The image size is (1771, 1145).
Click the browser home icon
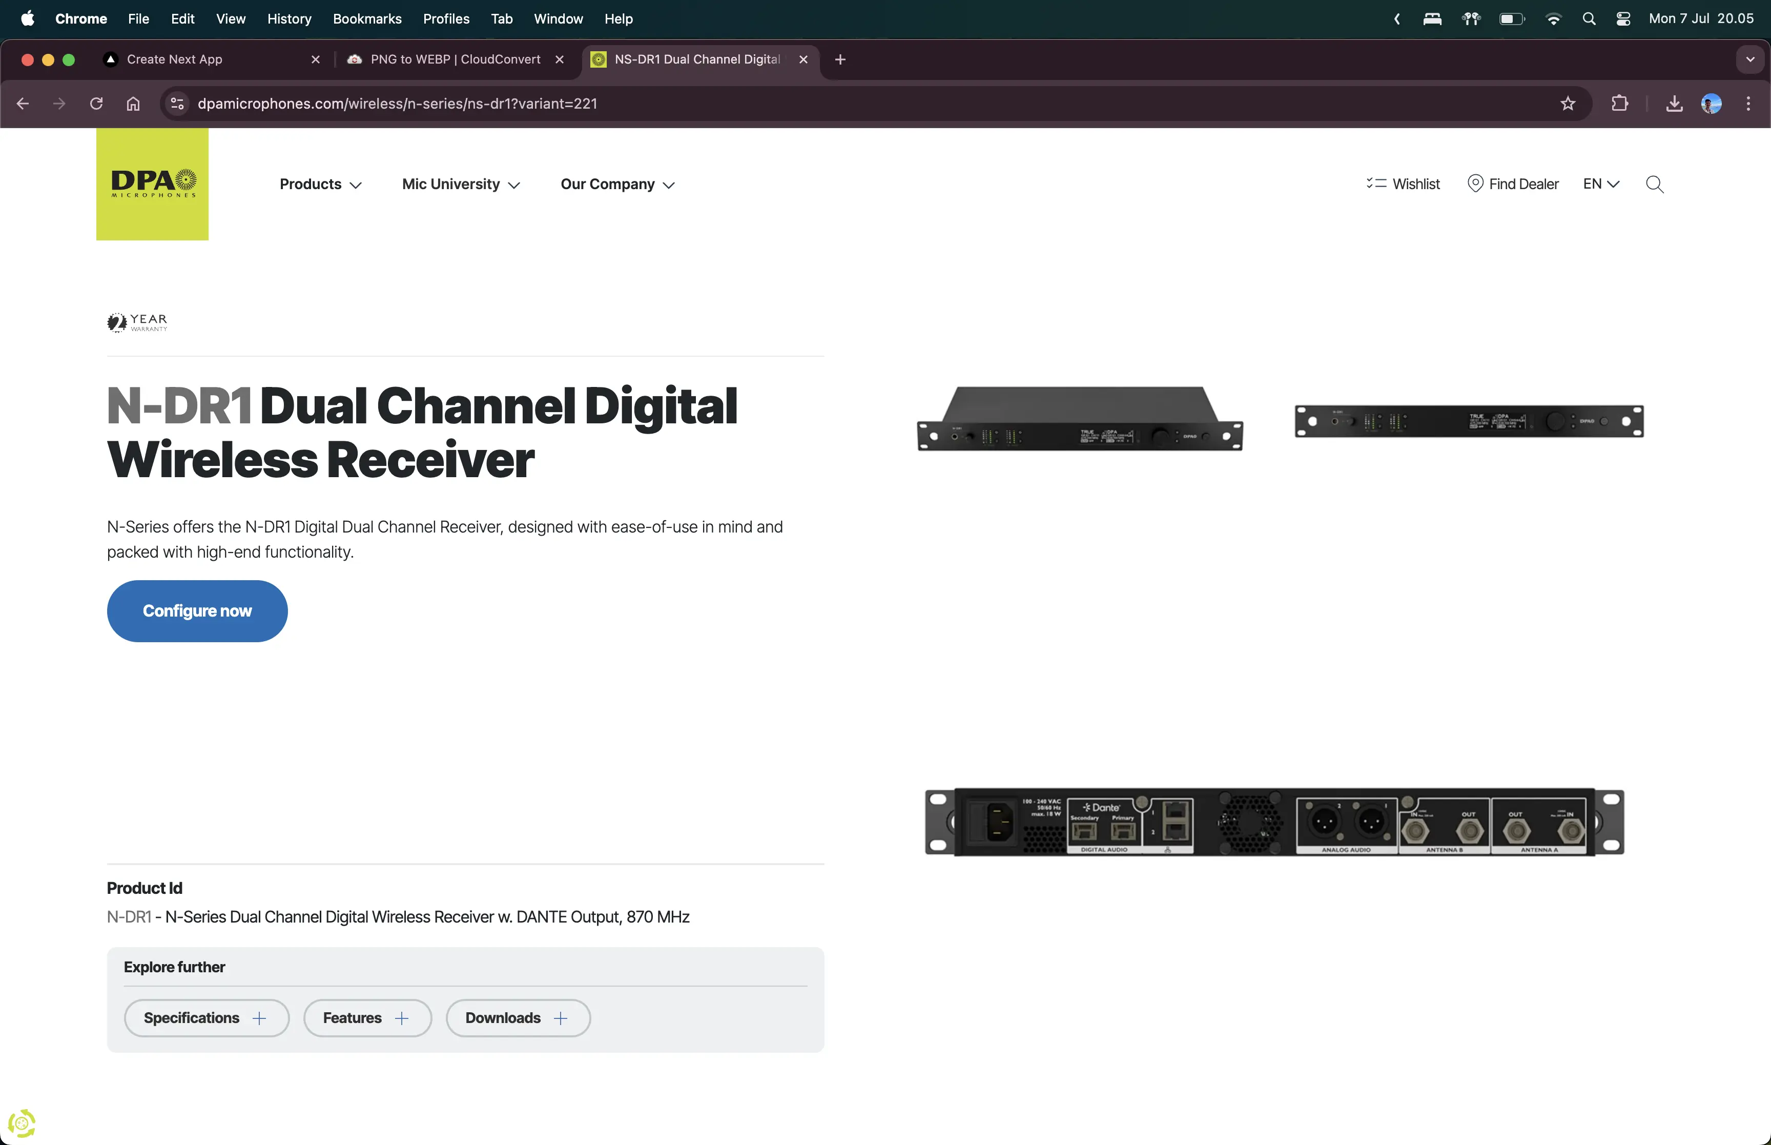(x=133, y=104)
